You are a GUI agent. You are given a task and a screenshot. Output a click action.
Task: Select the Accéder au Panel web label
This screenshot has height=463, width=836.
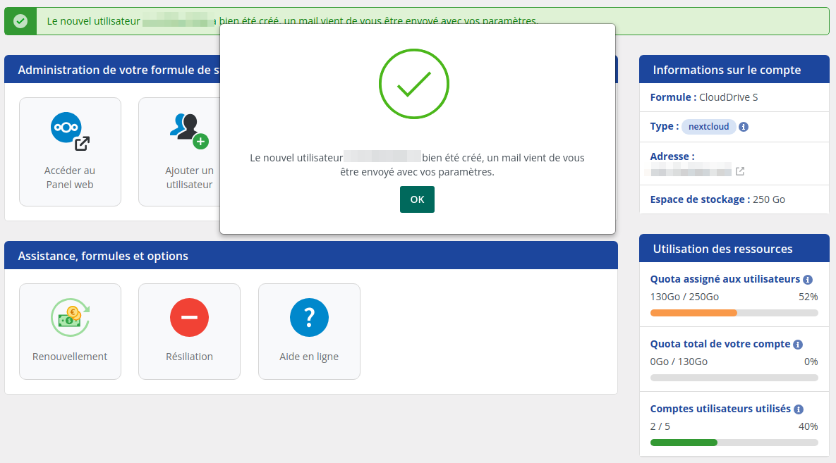[70, 178]
